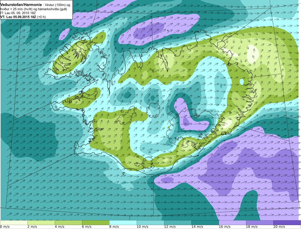This screenshot has width=301, height=229.
Task: Click the '6 m/s' legend label
Action: click(x=87, y=227)
